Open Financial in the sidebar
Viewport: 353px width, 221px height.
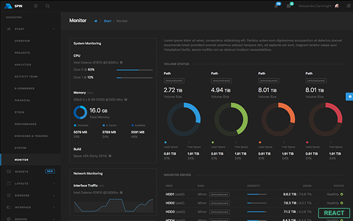click(x=22, y=100)
